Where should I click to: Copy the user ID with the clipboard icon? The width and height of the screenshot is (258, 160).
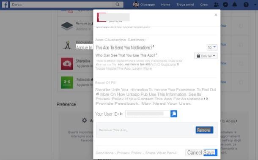coord(174,114)
